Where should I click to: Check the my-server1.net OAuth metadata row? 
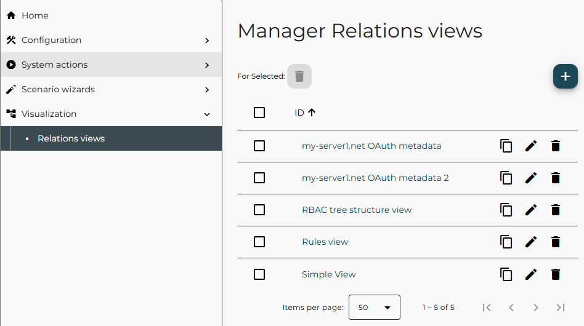point(259,146)
